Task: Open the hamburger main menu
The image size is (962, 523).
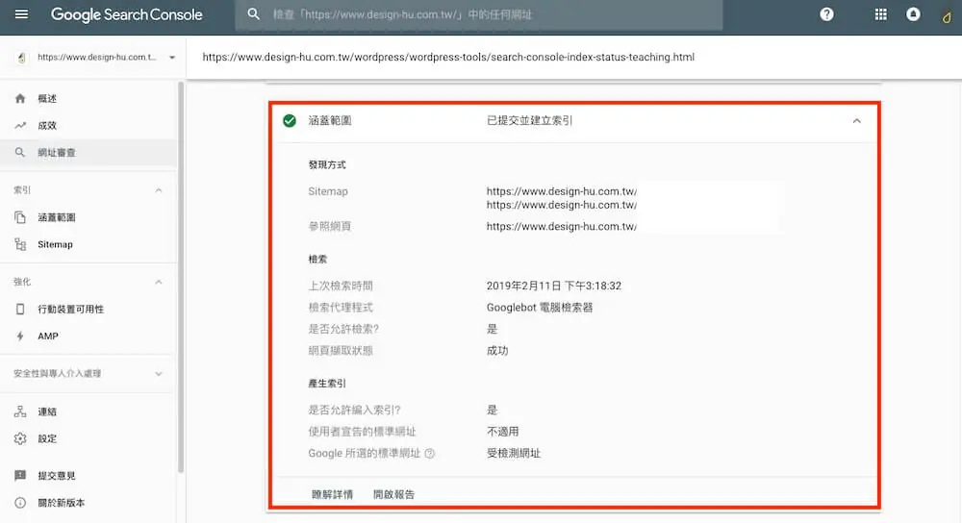Action: tap(21, 13)
